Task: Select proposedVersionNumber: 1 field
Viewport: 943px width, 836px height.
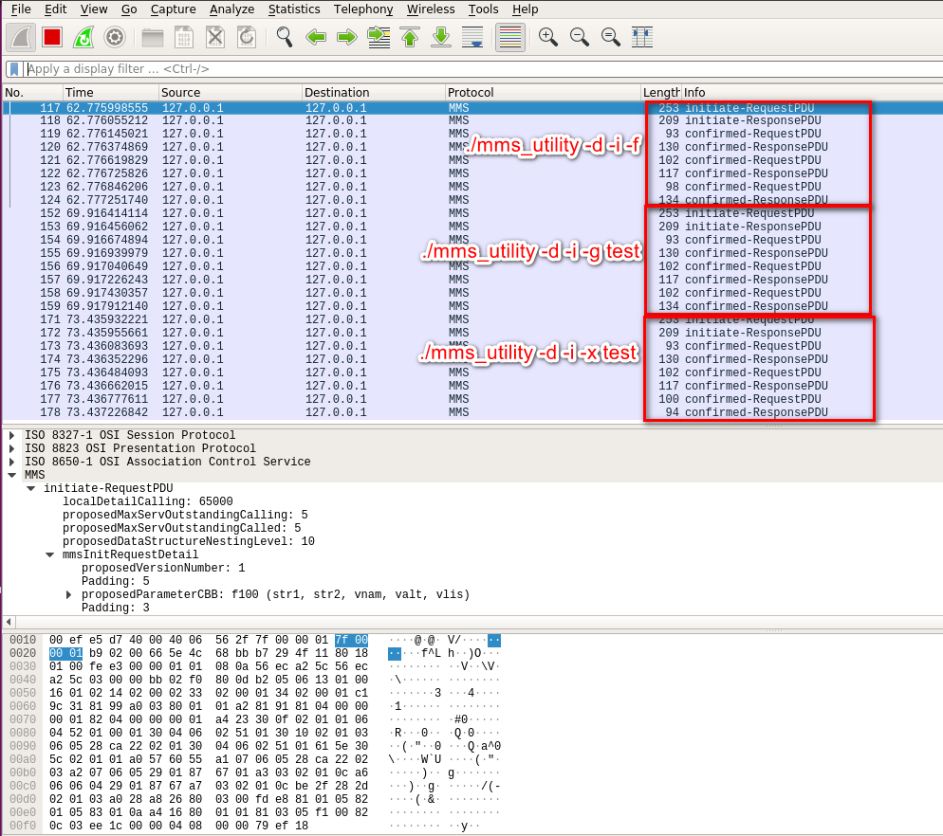Action: 163,568
